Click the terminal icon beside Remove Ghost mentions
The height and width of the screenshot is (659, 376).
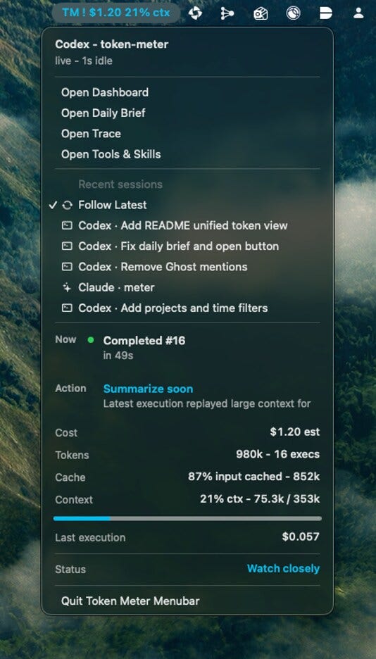click(67, 267)
